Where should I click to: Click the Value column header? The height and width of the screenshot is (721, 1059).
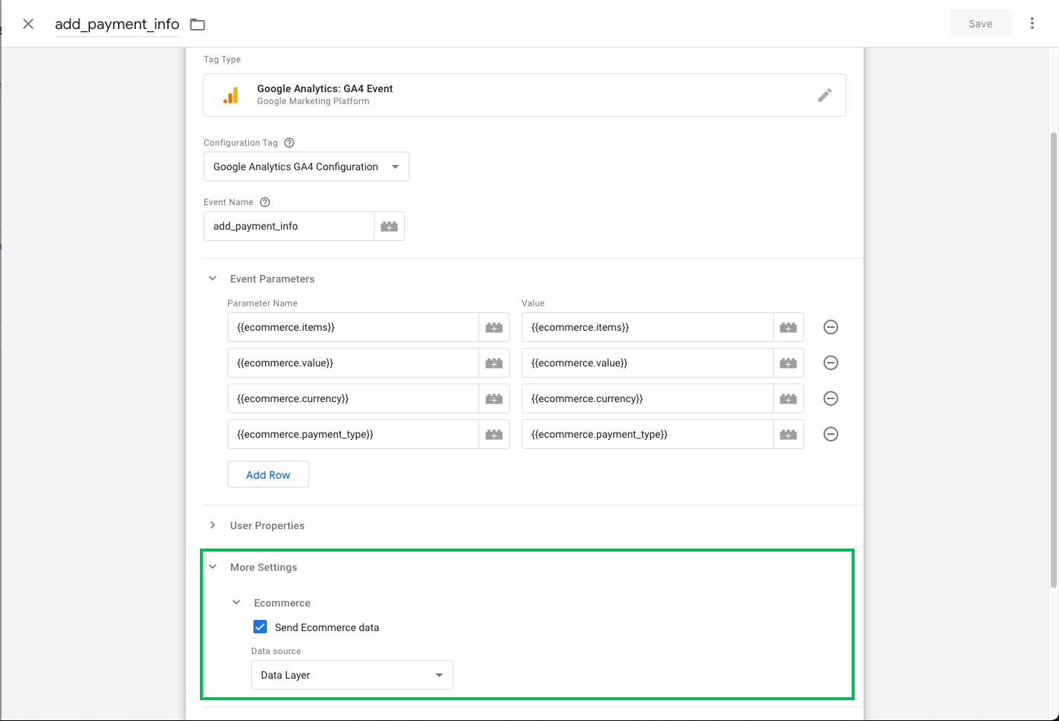(x=533, y=303)
